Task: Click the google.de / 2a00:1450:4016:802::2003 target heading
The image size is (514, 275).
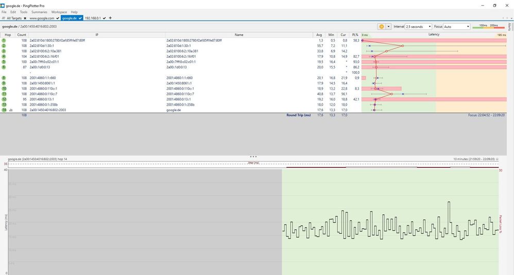Action: pos(29,27)
